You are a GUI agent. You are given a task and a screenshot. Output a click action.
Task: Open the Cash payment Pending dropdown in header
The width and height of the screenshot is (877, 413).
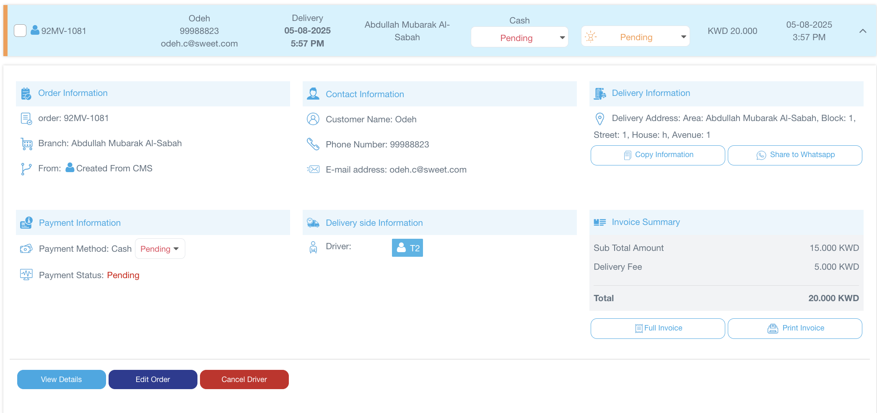pyautogui.click(x=519, y=38)
